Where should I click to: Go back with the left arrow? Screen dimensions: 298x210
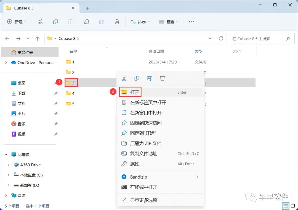pos(7,39)
